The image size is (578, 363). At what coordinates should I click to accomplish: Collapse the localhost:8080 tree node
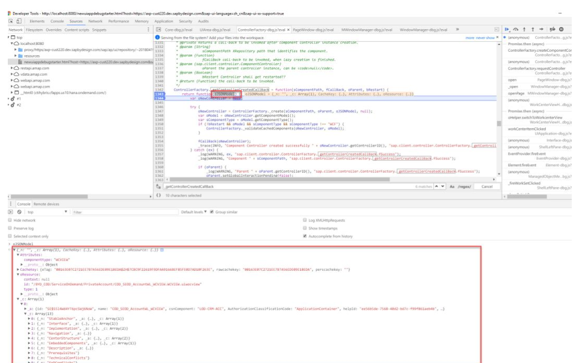12,43
